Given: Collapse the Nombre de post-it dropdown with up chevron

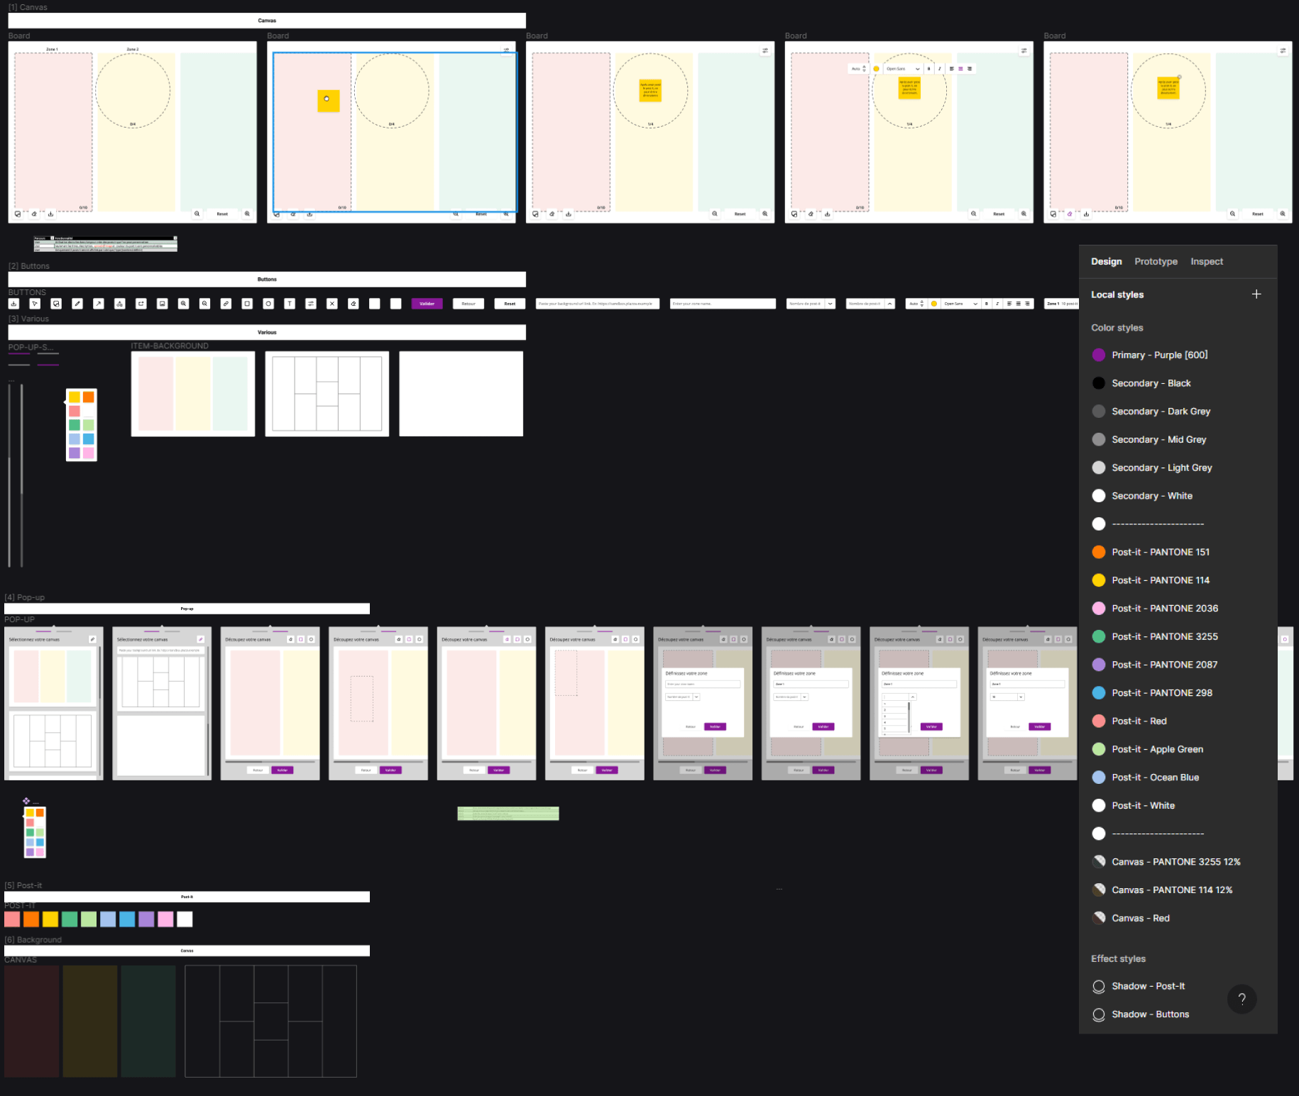Looking at the screenshot, I should pos(889,304).
